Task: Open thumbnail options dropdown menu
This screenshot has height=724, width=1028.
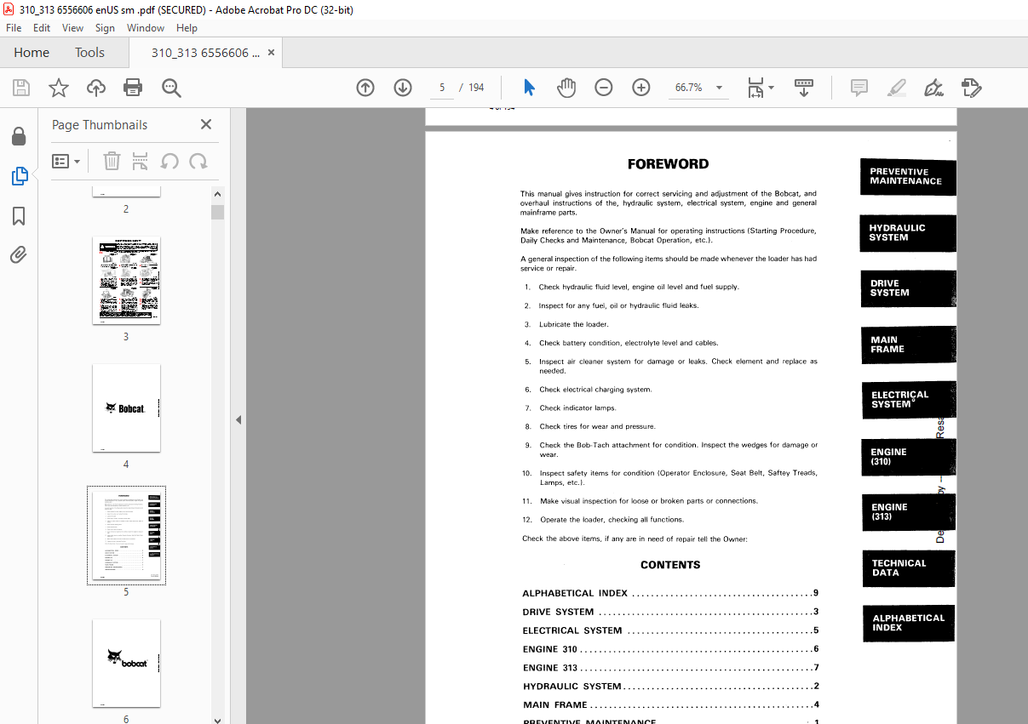Action: coord(66,161)
